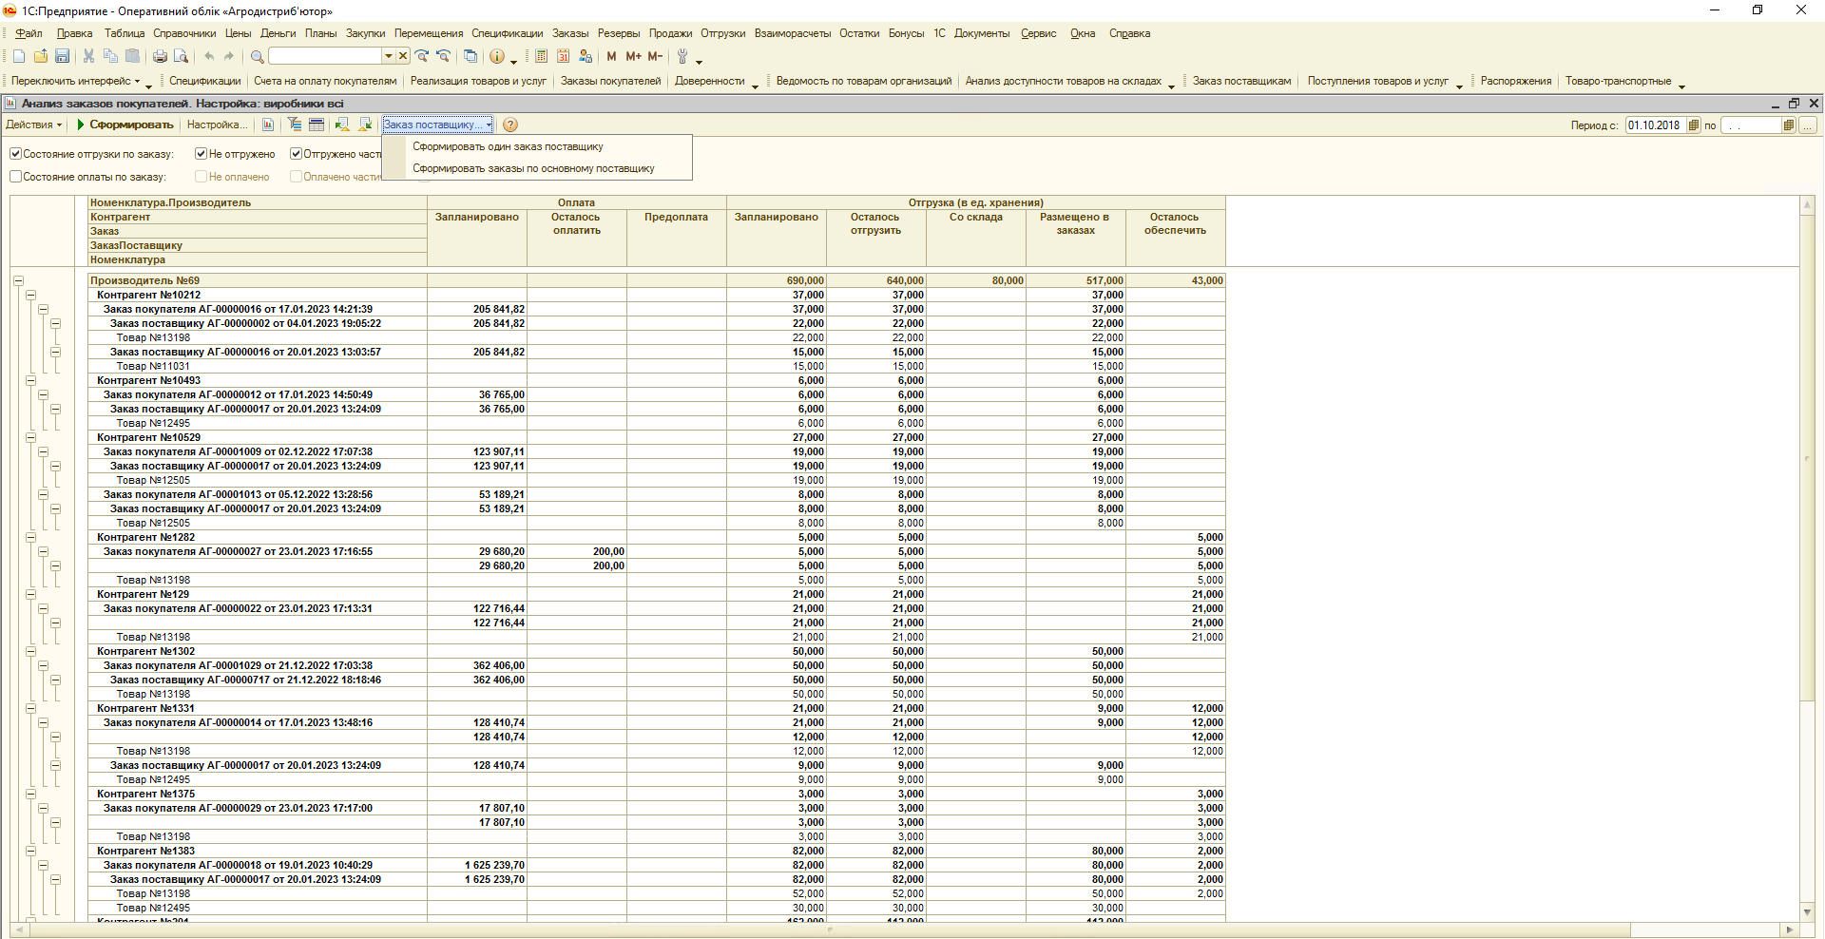Click the Save floppy disk icon
The width and height of the screenshot is (1825, 939).
(x=62, y=57)
